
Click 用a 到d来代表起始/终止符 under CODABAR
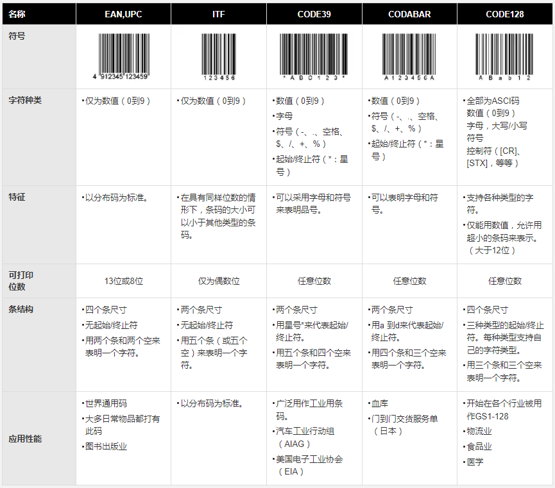[x=406, y=332]
